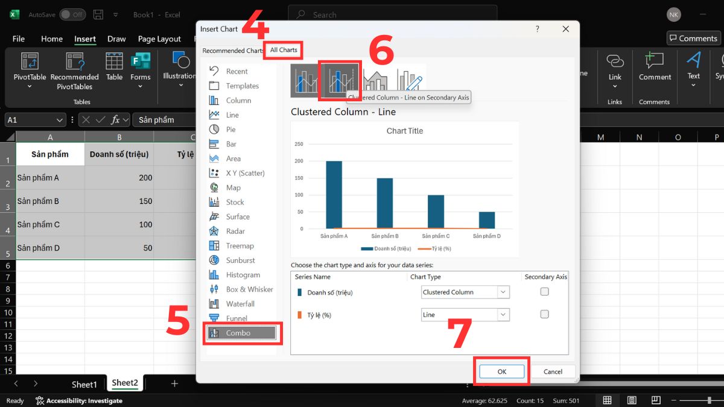Open the Insert Chart help question mark
724x407 pixels.
pyautogui.click(x=537, y=29)
